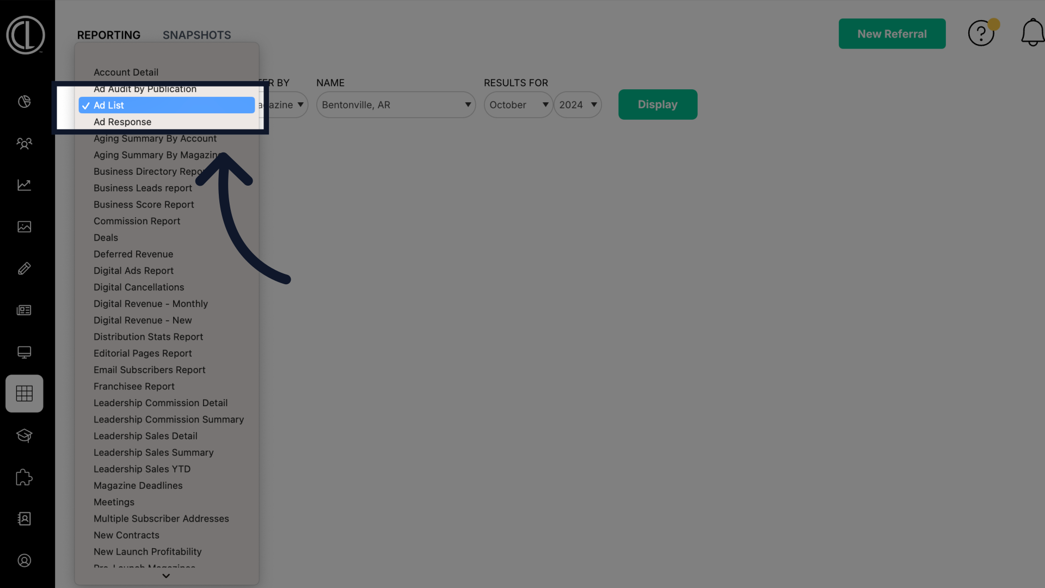
Task: Click the circular company logo icon
Action: [x=26, y=35]
